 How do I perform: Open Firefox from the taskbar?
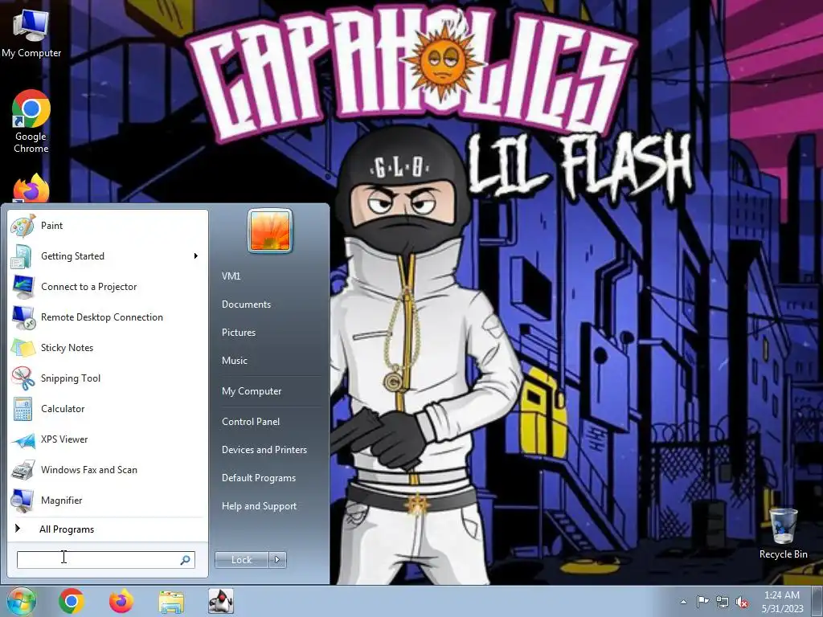click(x=121, y=601)
